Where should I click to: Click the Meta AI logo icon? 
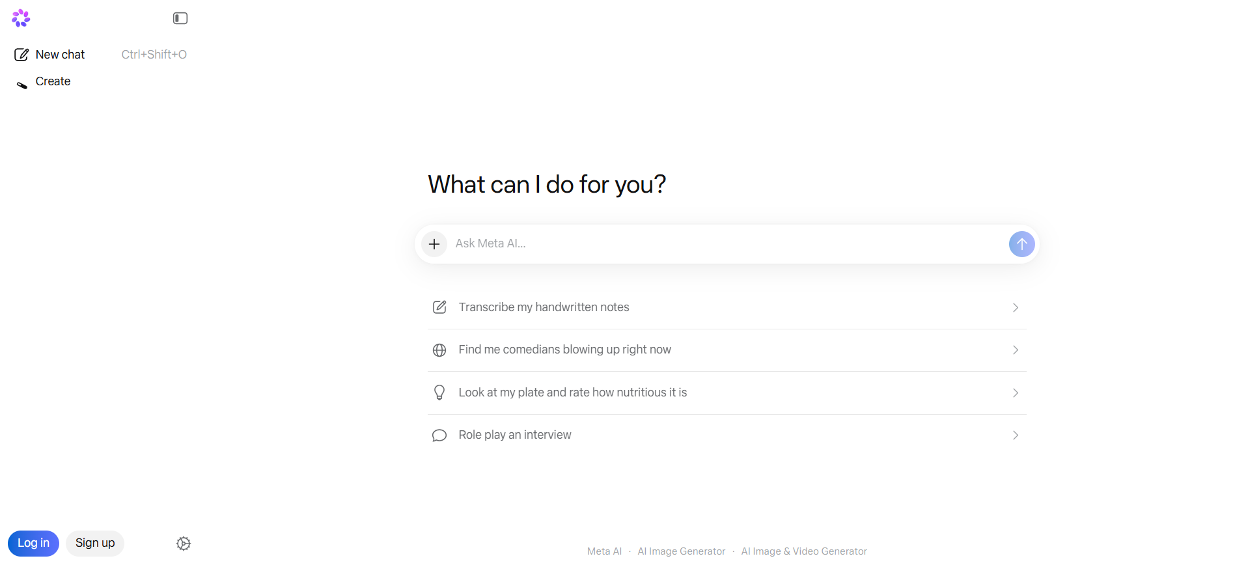click(21, 18)
